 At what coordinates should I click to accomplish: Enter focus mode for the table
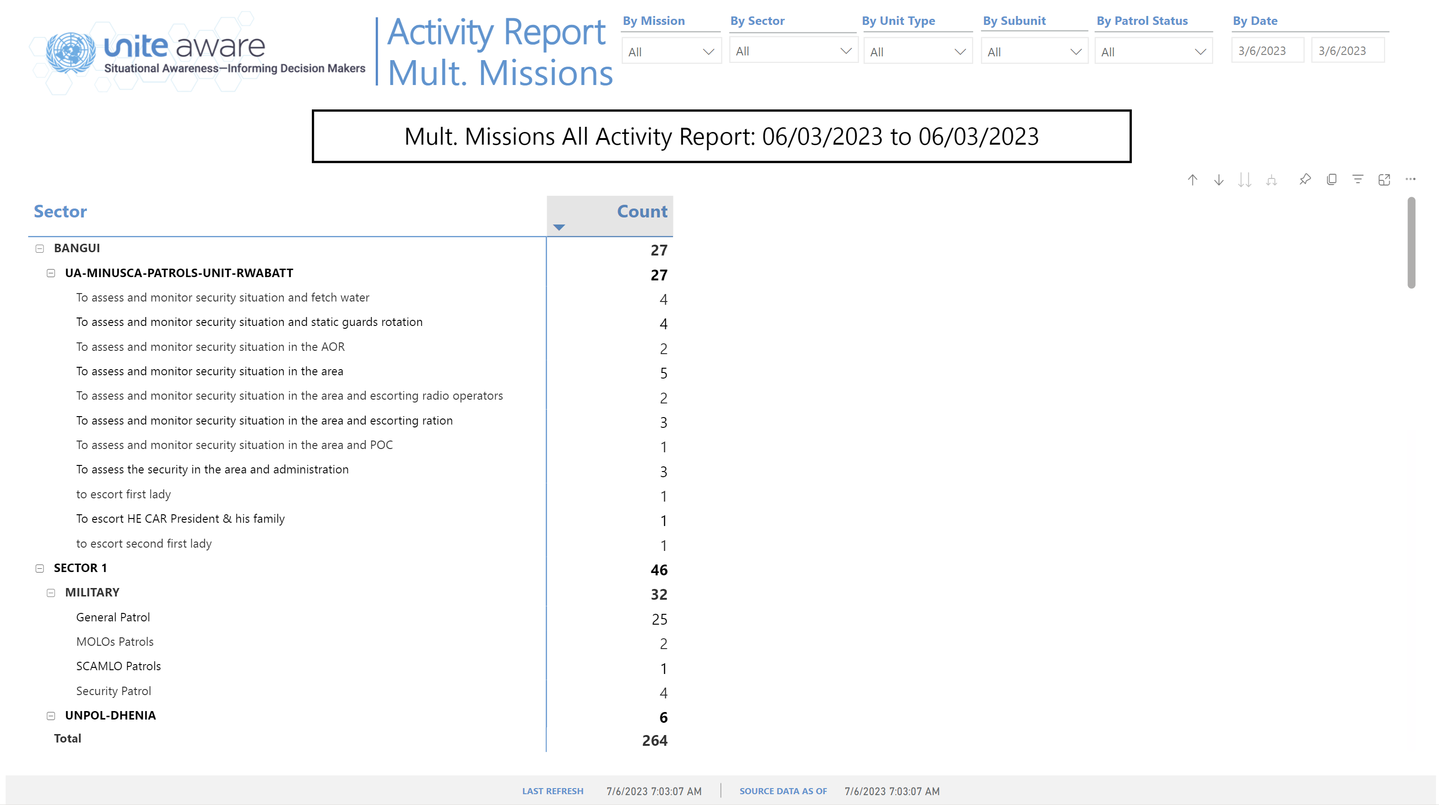click(x=1384, y=179)
